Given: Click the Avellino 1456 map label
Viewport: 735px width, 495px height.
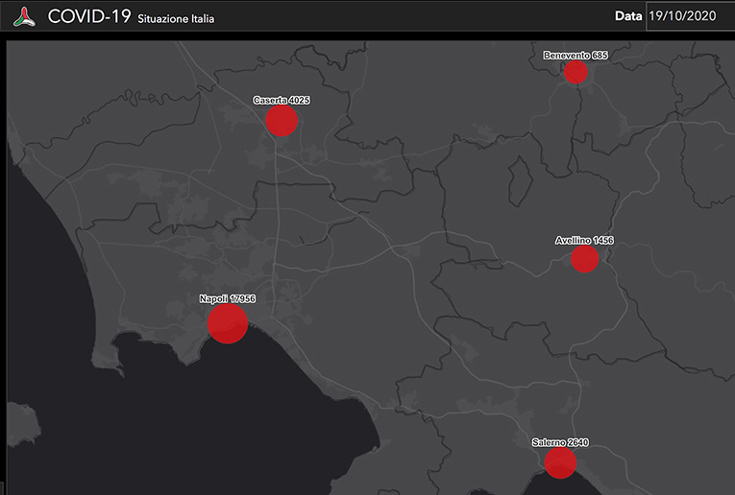Looking at the screenshot, I should (584, 241).
